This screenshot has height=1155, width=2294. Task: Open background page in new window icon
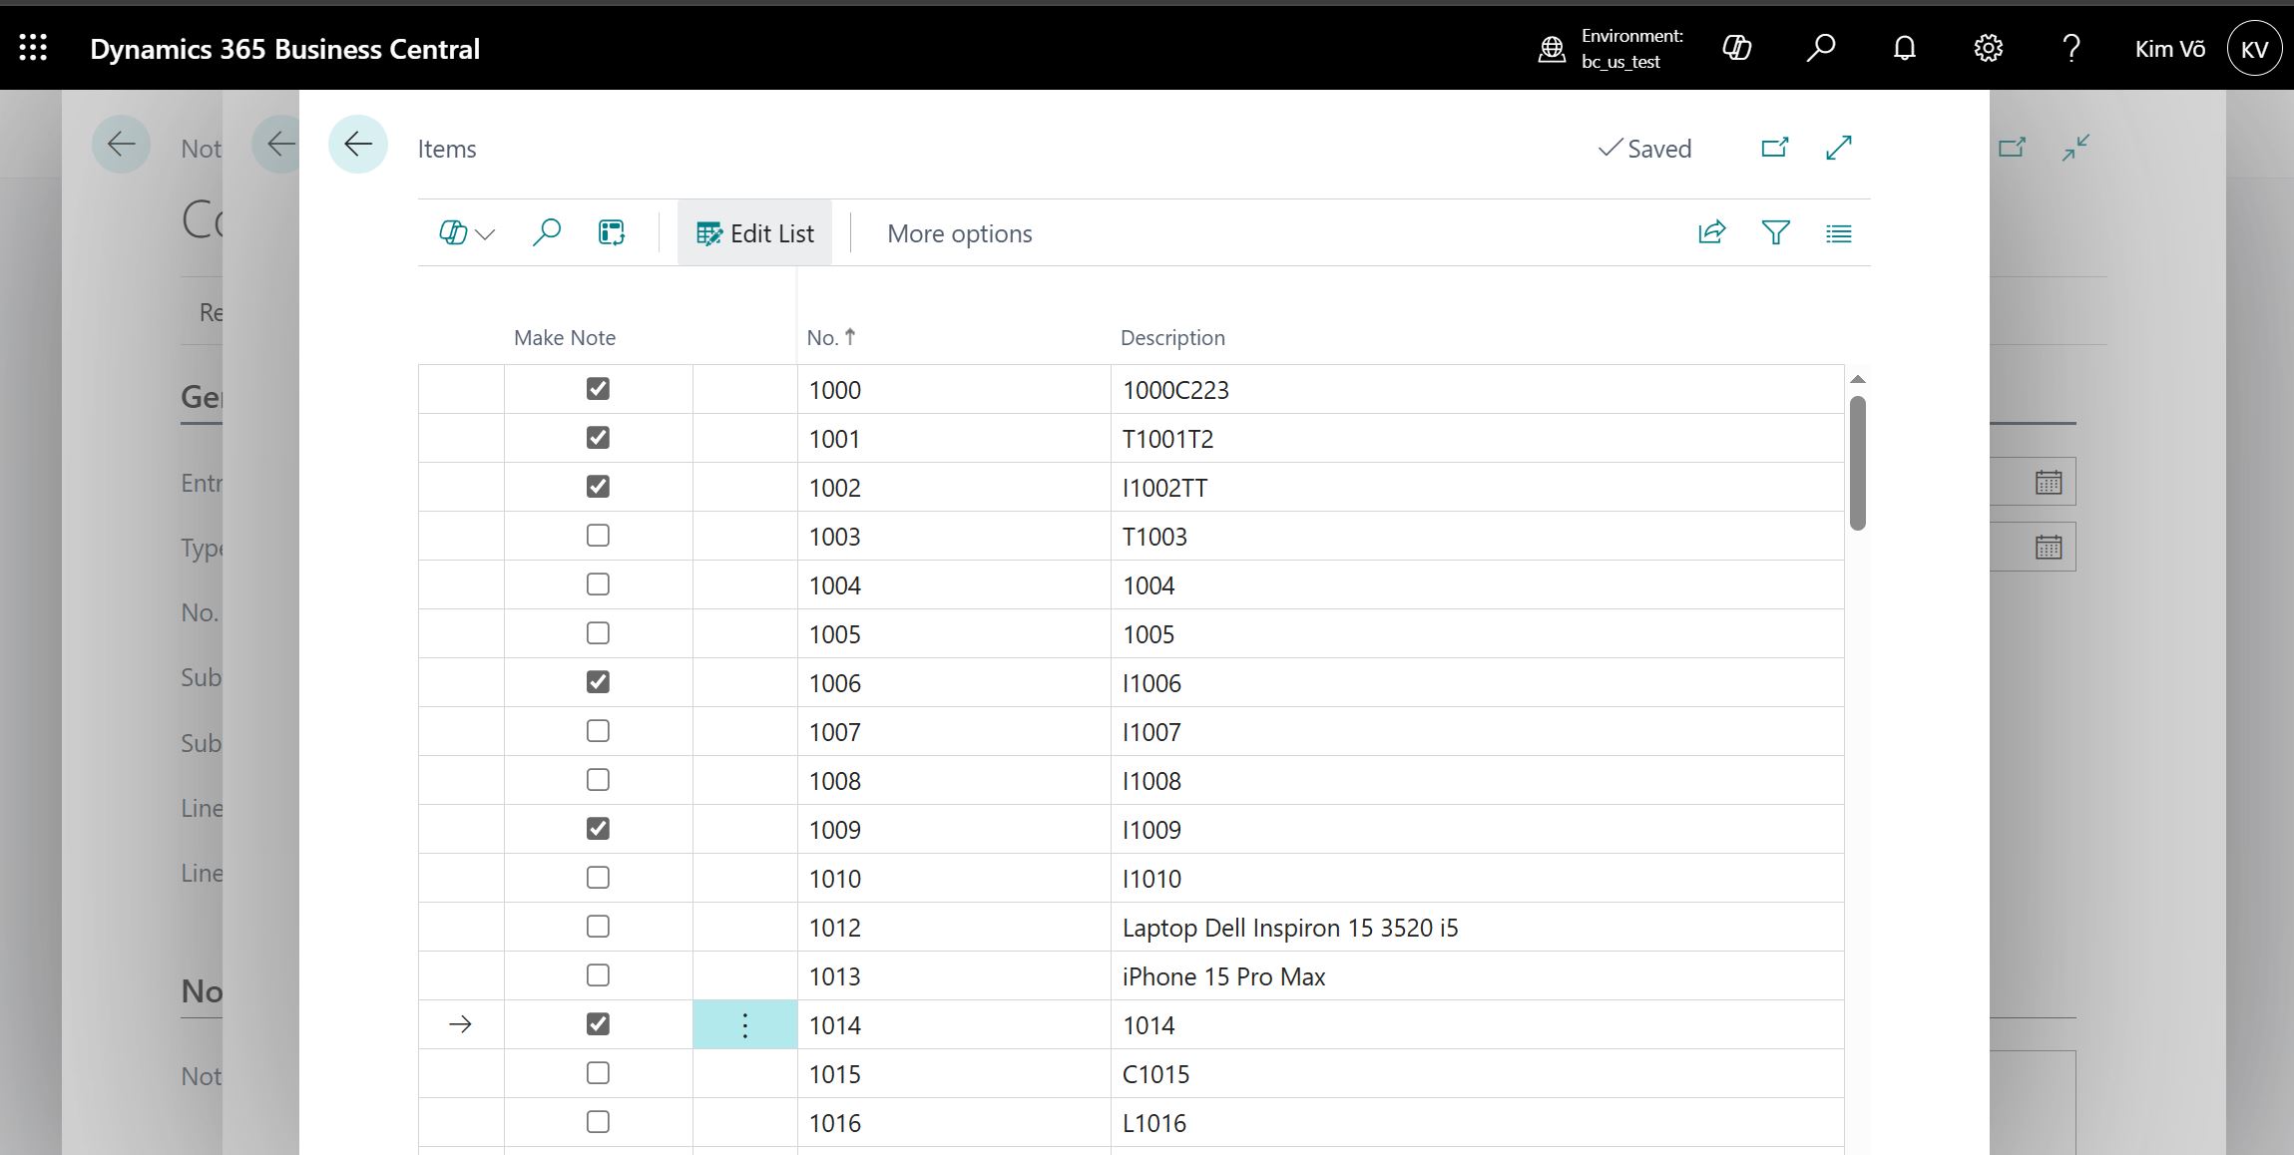[2013, 148]
